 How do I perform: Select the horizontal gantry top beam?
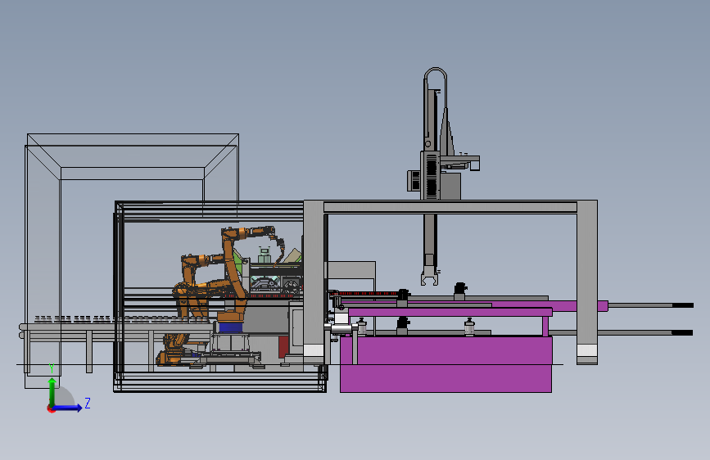pos(450,207)
